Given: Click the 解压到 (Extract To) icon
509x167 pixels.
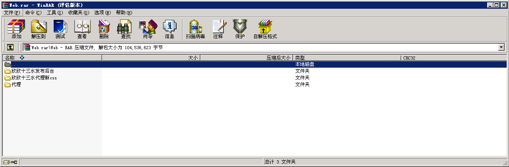Looking at the screenshot, I should (x=39, y=29).
